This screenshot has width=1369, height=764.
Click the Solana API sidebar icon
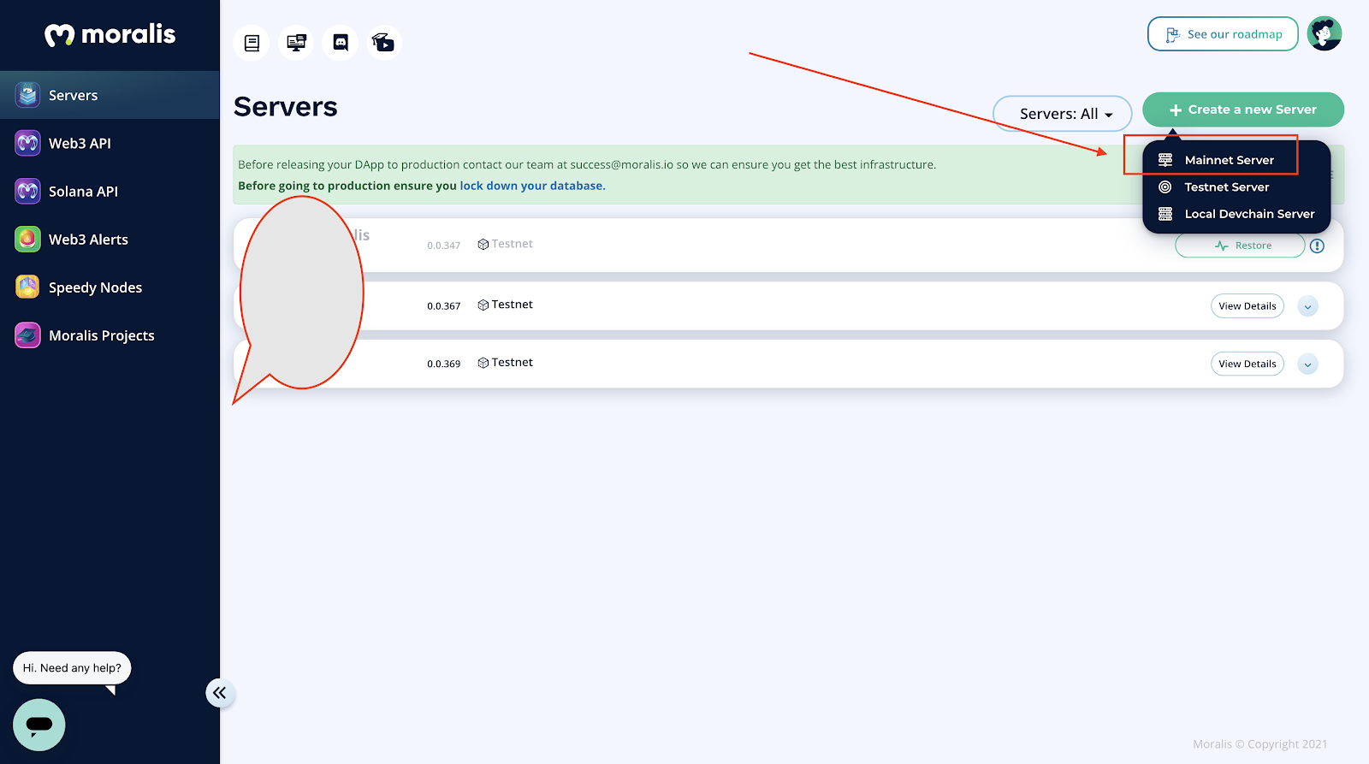(27, 191)
